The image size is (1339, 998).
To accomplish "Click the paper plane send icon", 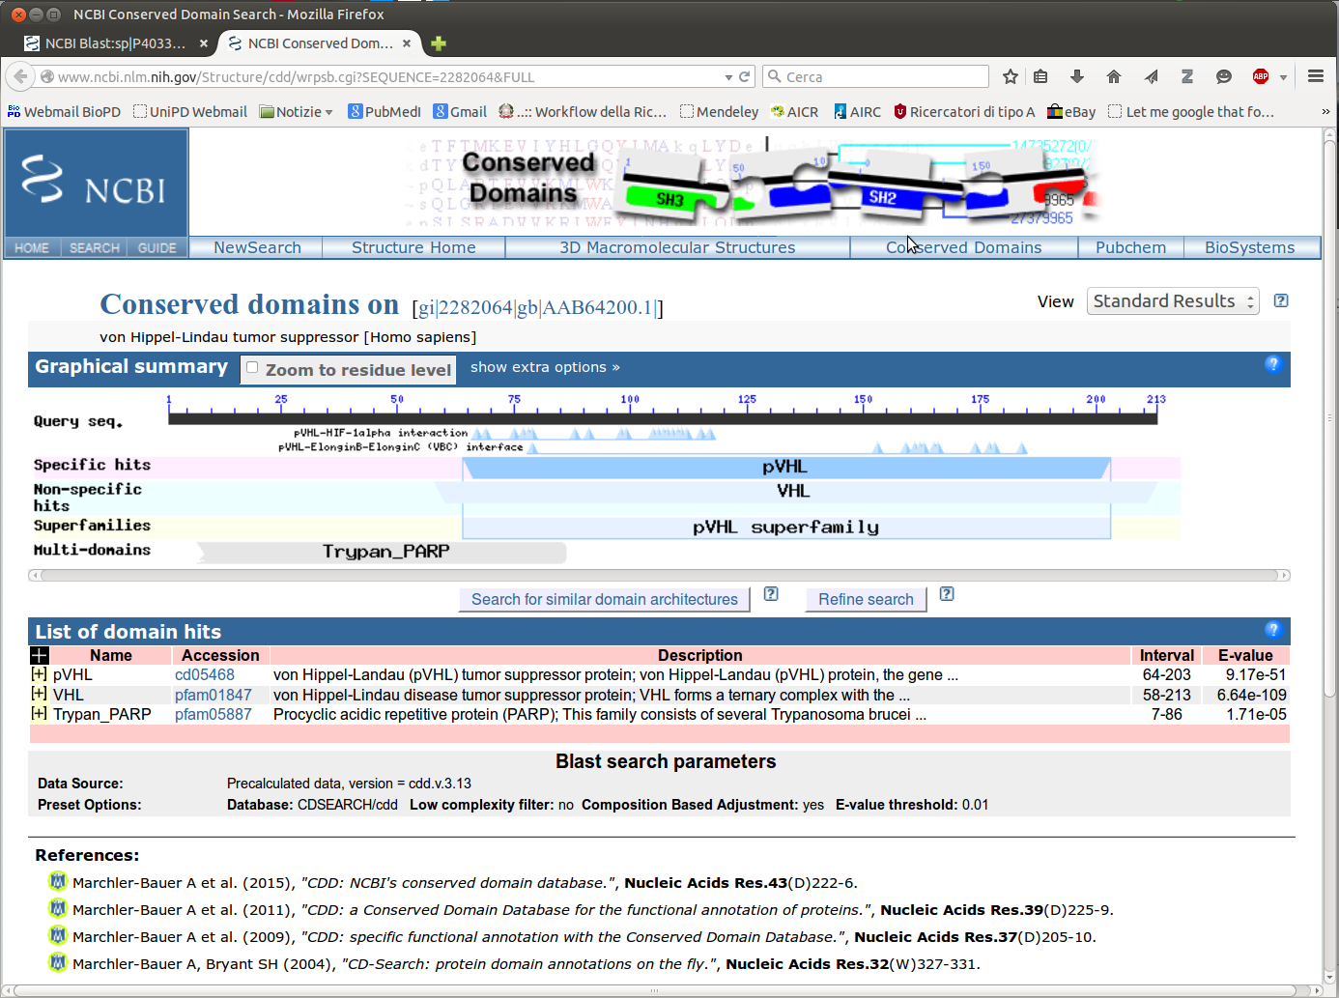I will (x=1151, y=76).
